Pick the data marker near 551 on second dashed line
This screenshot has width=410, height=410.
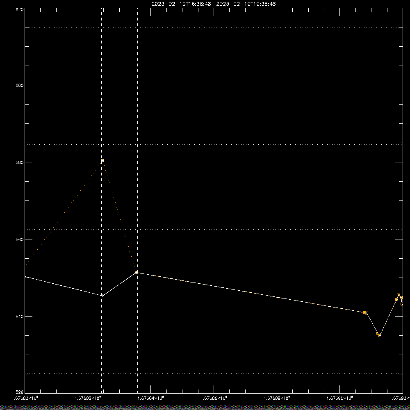[x=136, y=273]
